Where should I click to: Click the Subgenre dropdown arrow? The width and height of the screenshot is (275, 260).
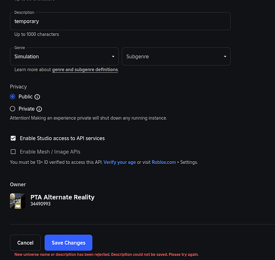pos(225,57)
